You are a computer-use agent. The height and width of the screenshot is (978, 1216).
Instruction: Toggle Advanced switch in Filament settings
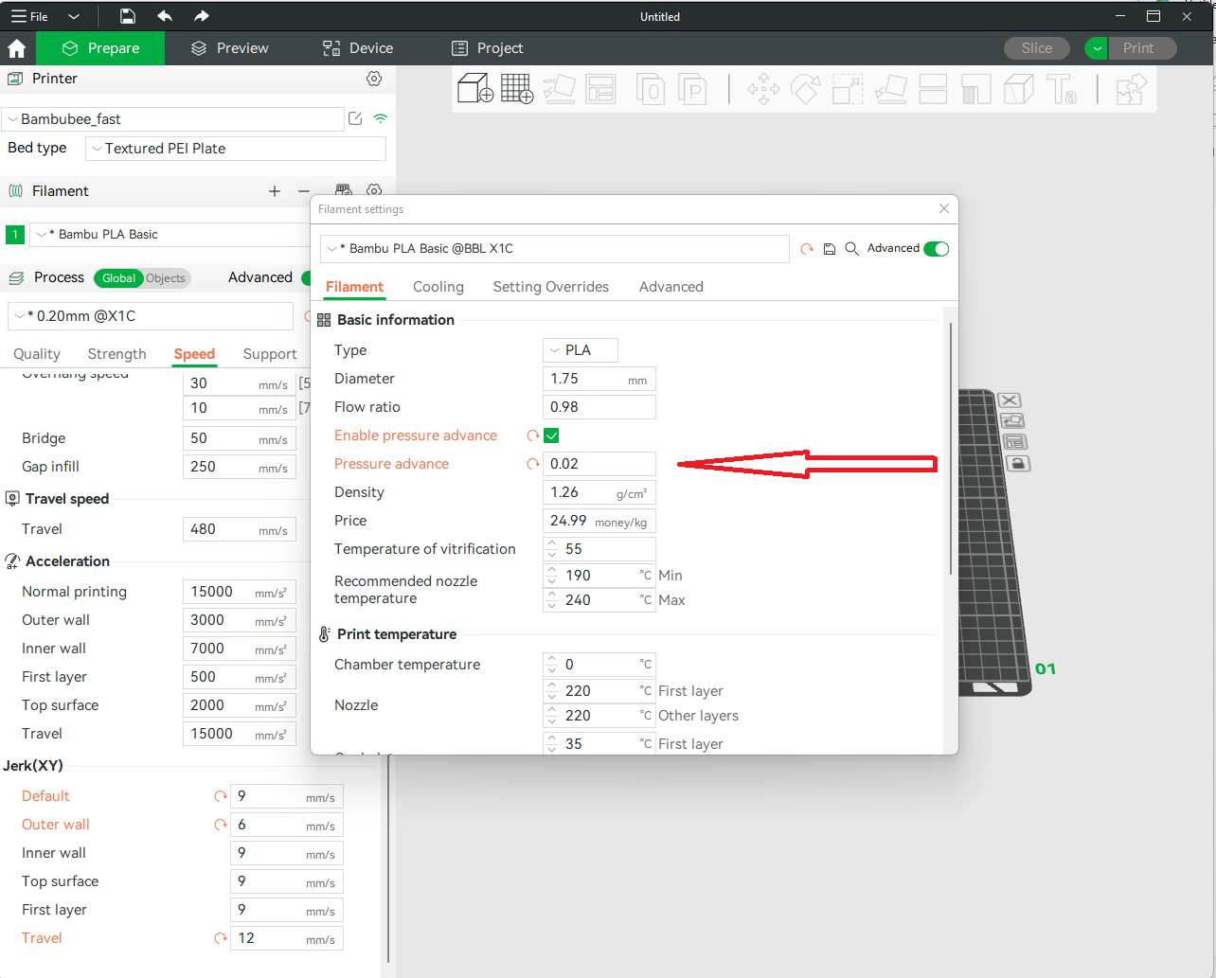click(x=936, y=249)
